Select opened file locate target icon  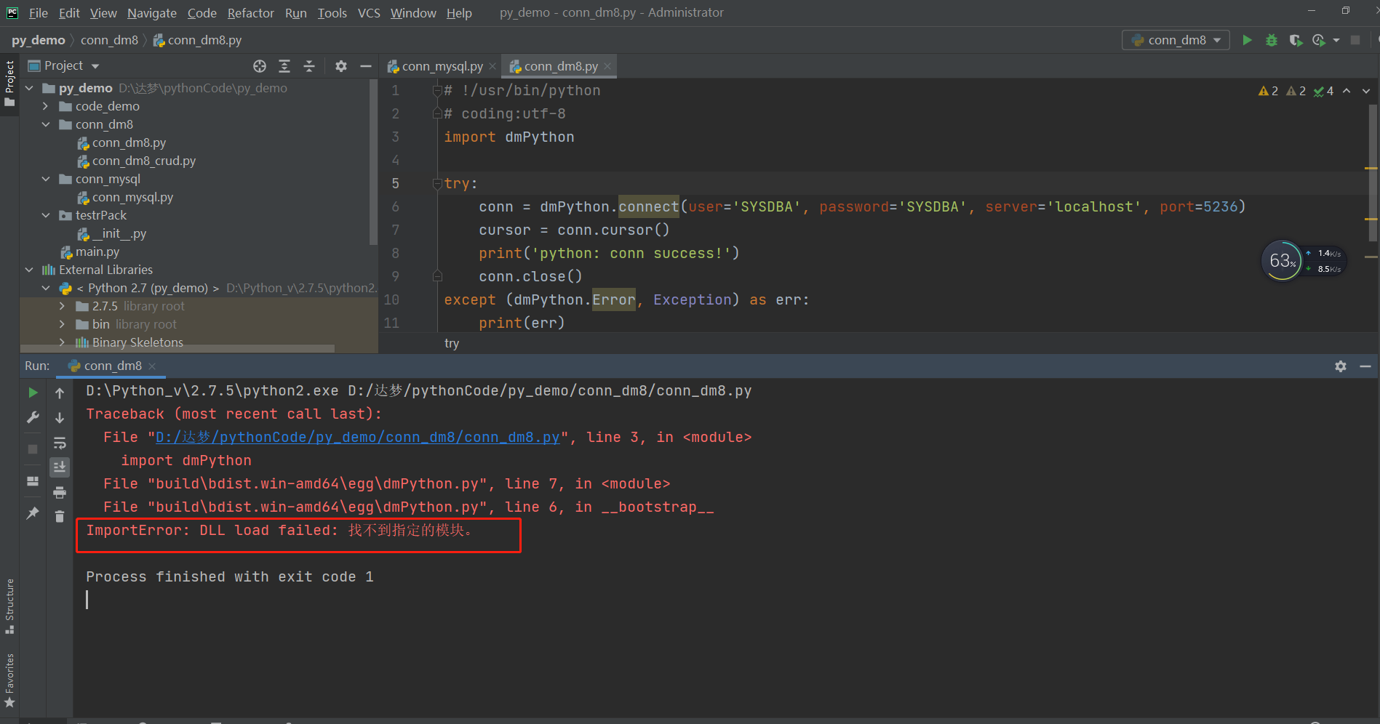coord(260,66)
